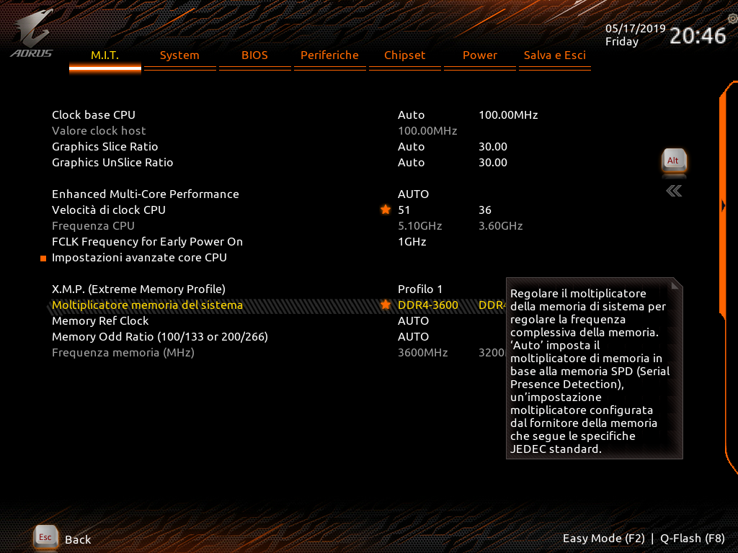Click the 3.60GHz default frequency

pos(501,226)
